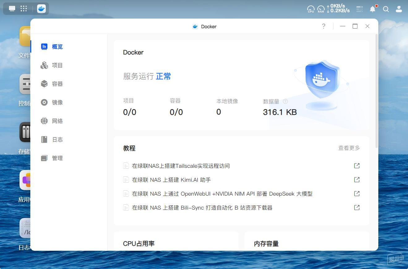408x269 pixels.
Task: Open tutorial 在绿联NAS上搭建Tailscale实现远程访问
Action: coord(181,166)
